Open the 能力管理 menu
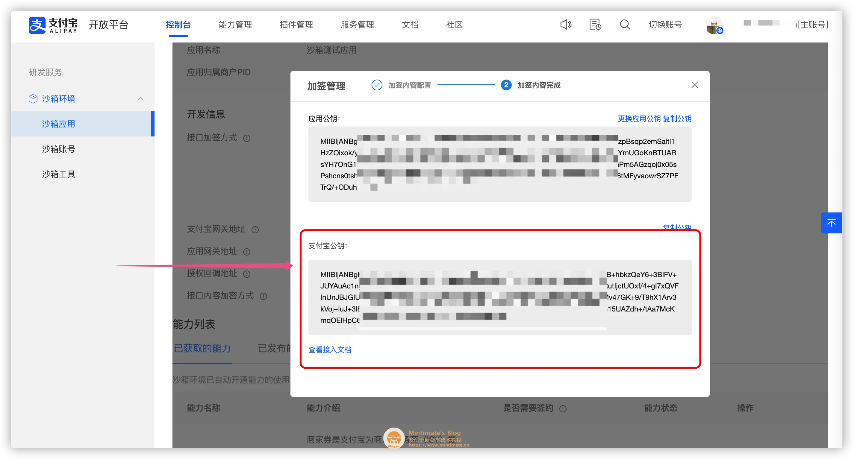The height and width of the screenshot is (459, 854). pos(235,25)
